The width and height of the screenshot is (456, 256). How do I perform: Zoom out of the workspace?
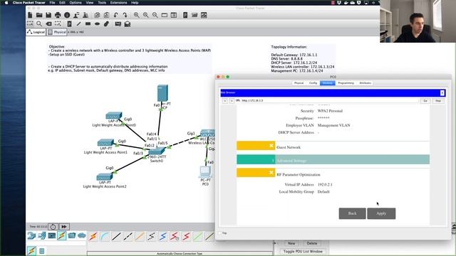coord(155,15)
